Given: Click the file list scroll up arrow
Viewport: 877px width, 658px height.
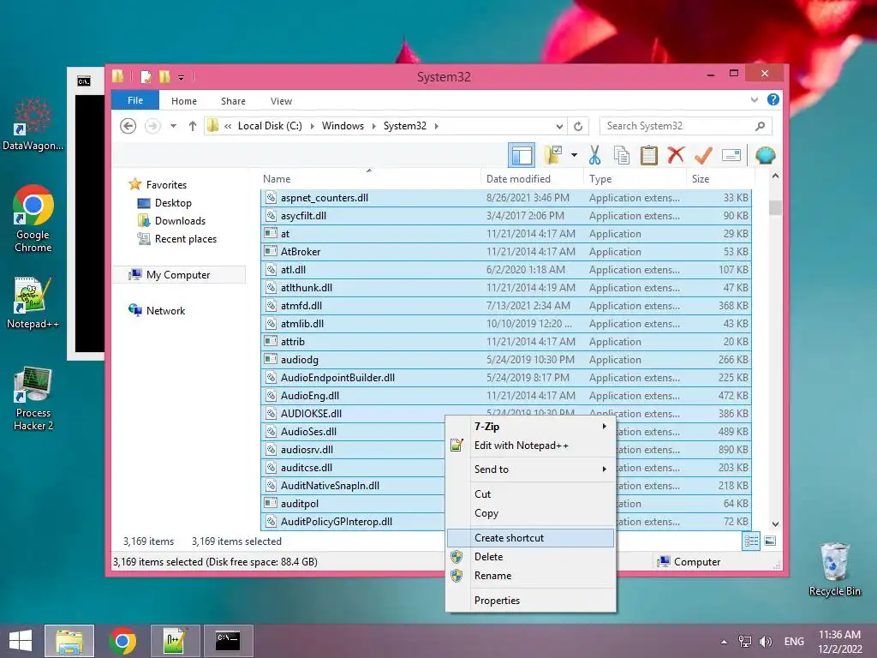Looking at the screenshot, I should (x=775, y=176).
